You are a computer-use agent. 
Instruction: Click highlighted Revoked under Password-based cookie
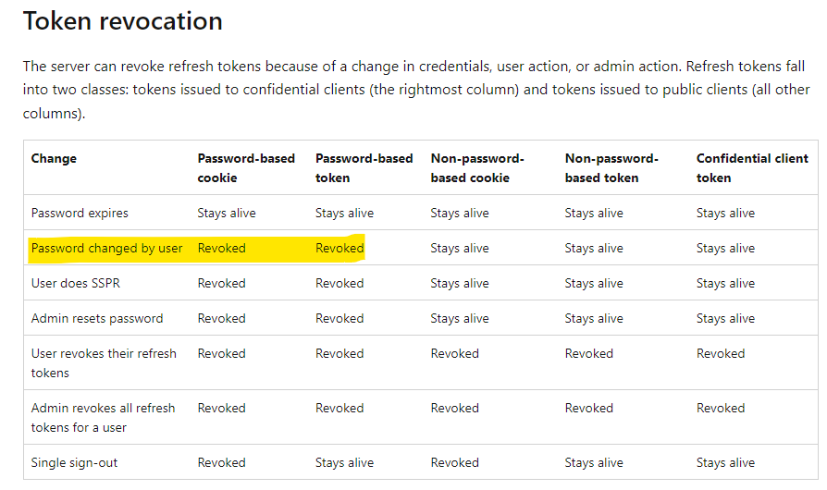(x=221, y=248)
